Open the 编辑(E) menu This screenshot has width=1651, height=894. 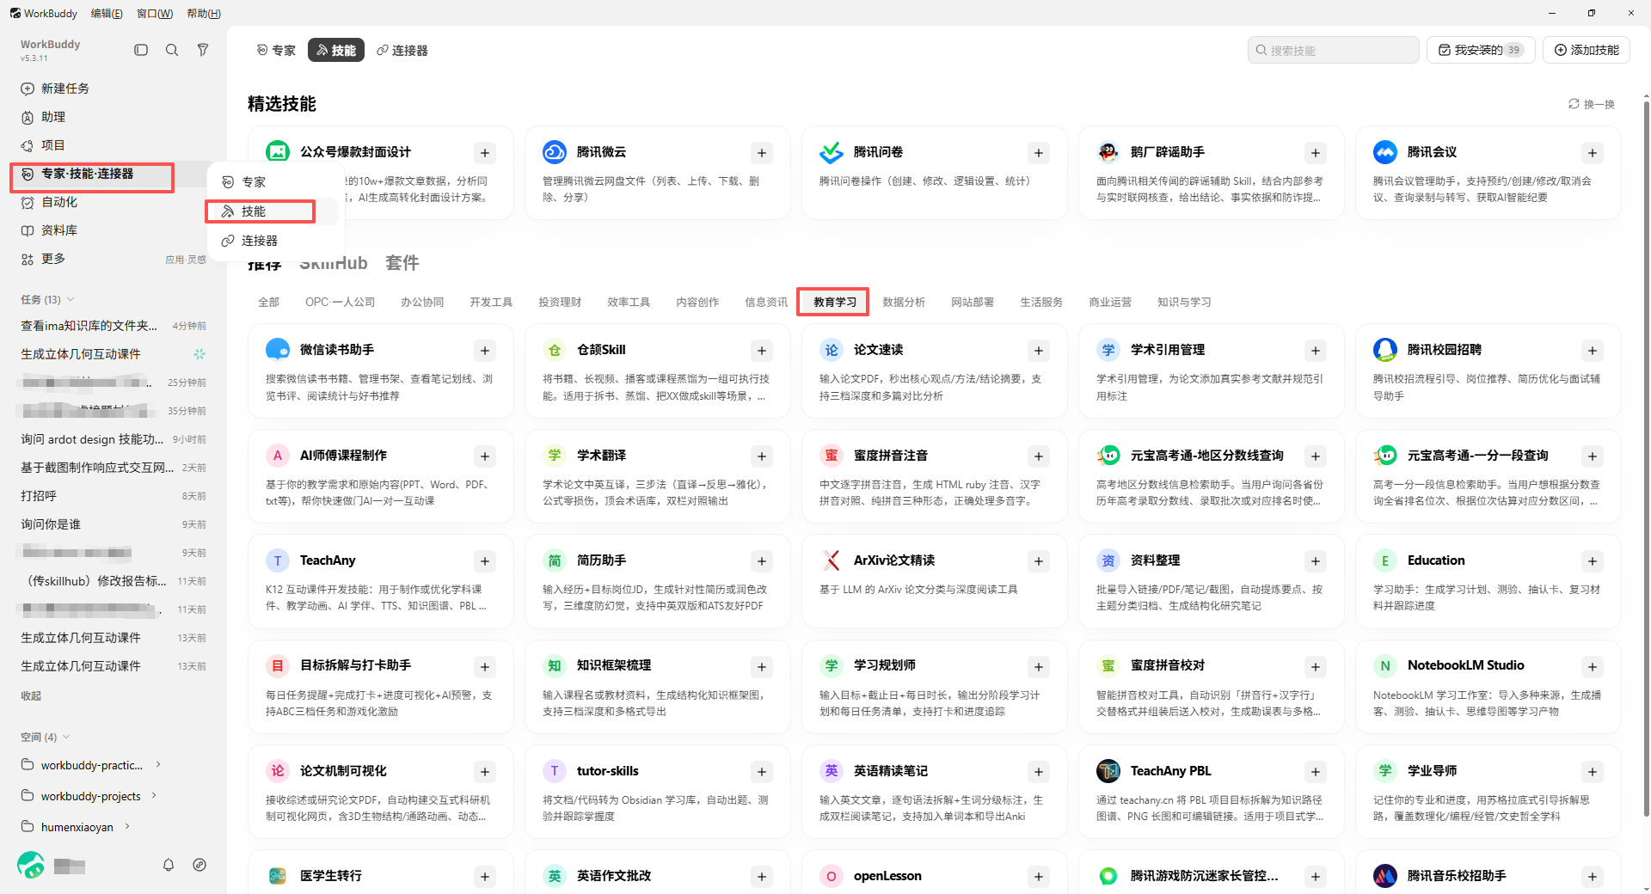click(x=107, y=13)
